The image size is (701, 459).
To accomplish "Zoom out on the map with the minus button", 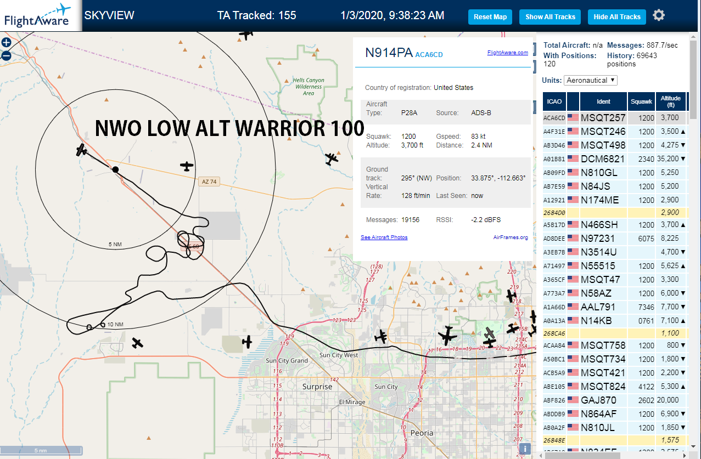I will (x=6, y=55).
